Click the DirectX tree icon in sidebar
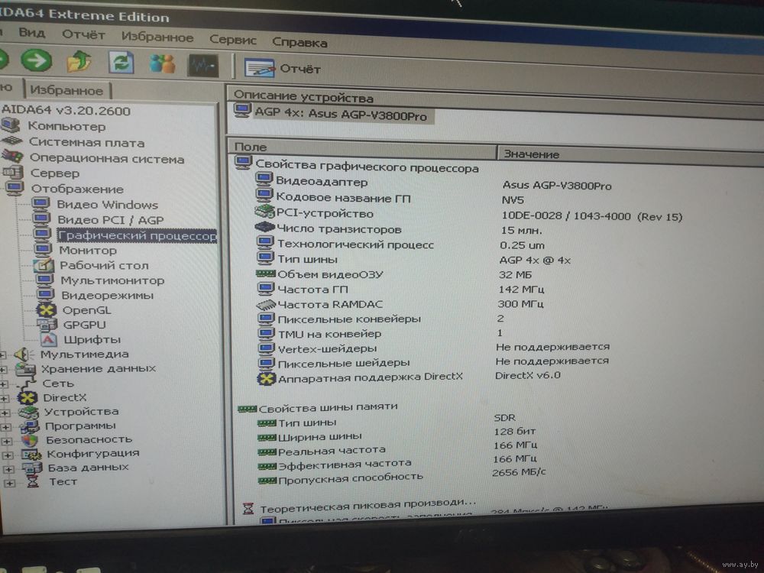 (28, 397)
